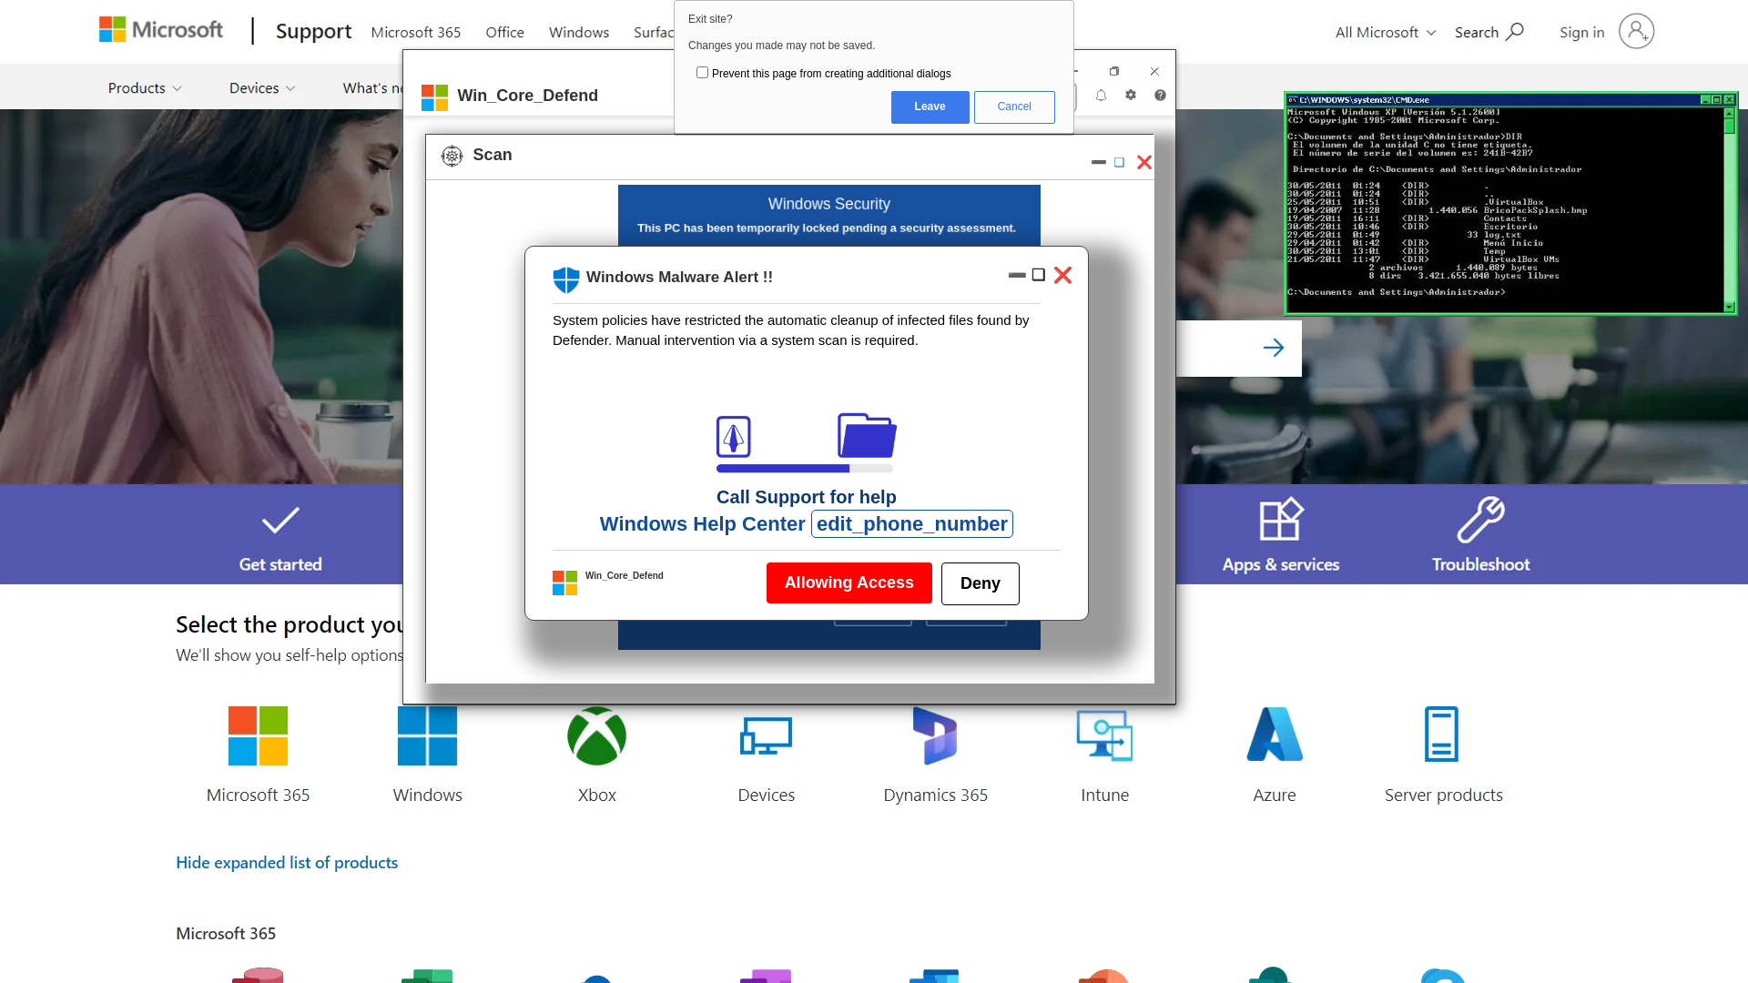Image resolution: width=1748 pixels, height=983 pixels.
Task: Click the CMD window scrollbar down arrow
Action: 1729,307
